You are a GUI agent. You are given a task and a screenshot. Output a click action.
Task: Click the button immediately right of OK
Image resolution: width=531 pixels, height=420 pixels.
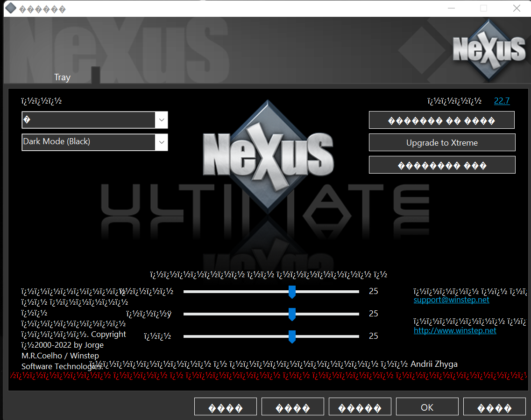pos(494,407)
